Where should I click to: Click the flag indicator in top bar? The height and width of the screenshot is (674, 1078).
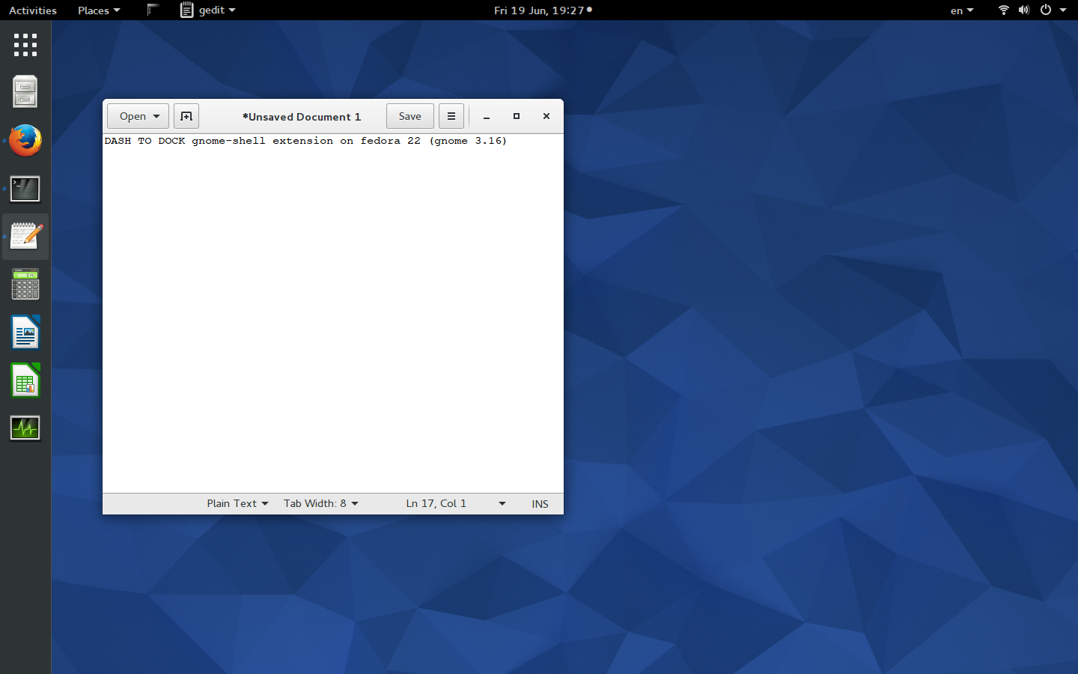(153, 10)
